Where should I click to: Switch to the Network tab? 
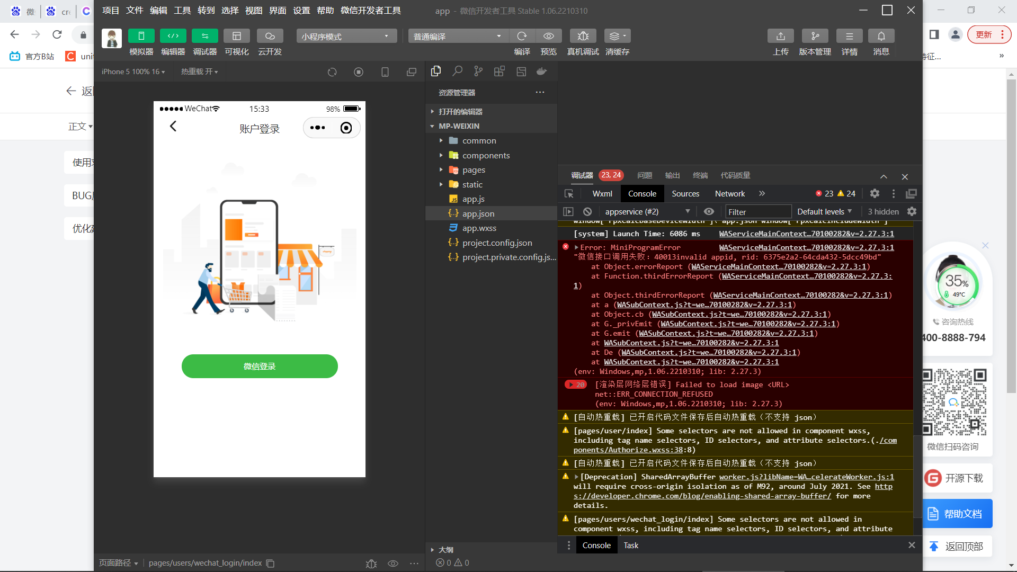pyautogui.click(x=729, y=194)
